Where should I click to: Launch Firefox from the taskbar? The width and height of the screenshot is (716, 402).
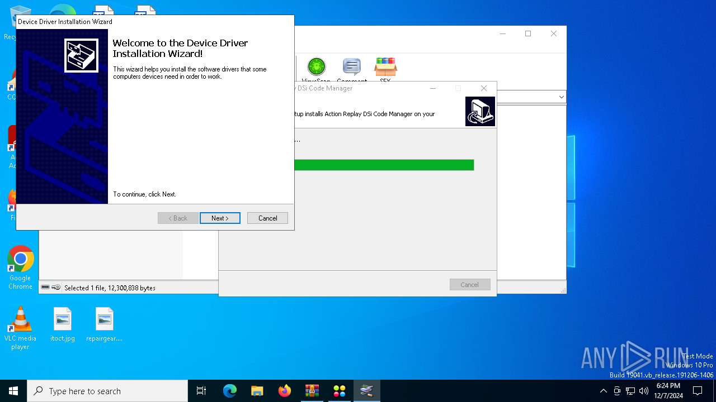[x=285, y=391]
